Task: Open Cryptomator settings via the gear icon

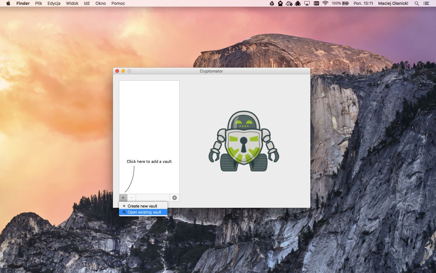Action: [x=174, y=198]
